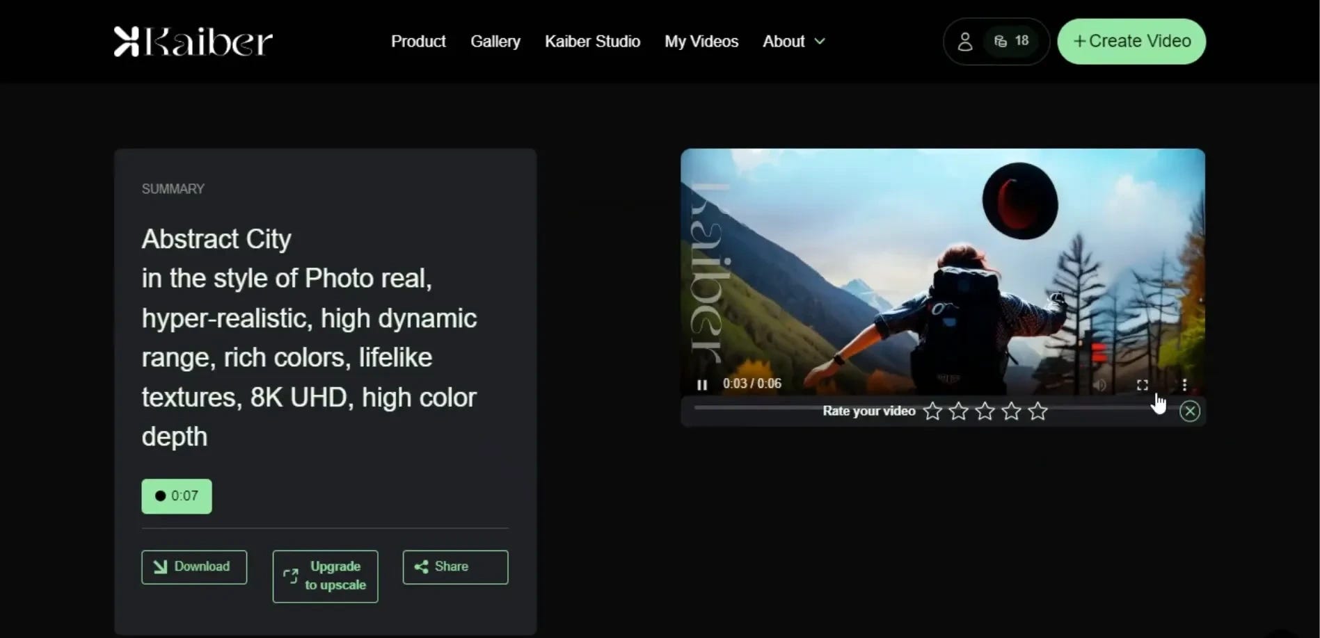1320x638 pixels.
Task: Open the video player's more options menu
Action: point(1184,384)
